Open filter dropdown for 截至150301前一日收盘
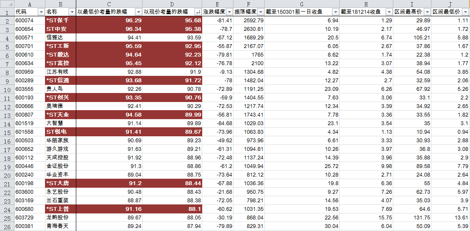This screenshot has height=231, width=470. (x=335, y=12)
